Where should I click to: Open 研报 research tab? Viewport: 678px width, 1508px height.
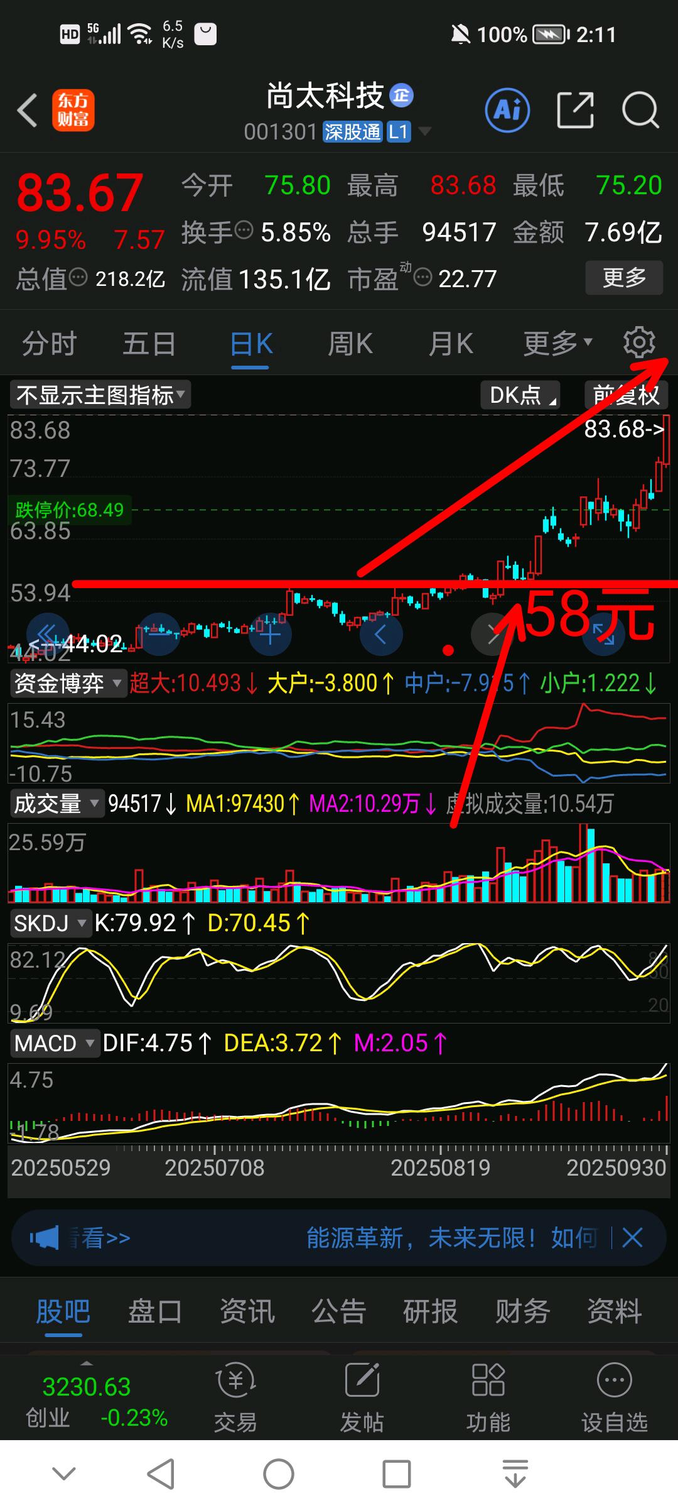[x=431, y=1311]
